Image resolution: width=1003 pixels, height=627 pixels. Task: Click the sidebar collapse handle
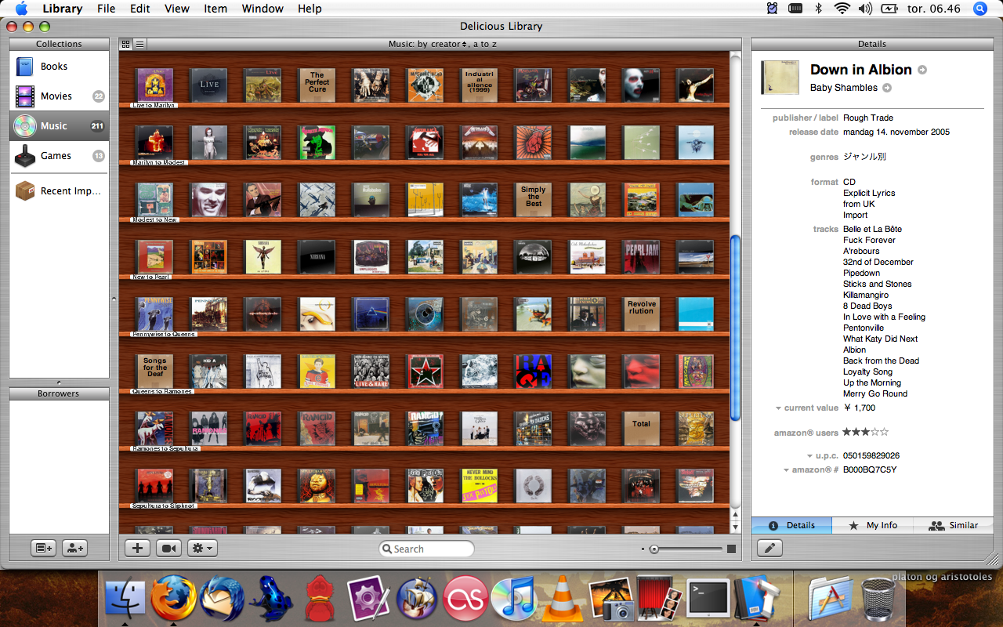coord(114,299)
